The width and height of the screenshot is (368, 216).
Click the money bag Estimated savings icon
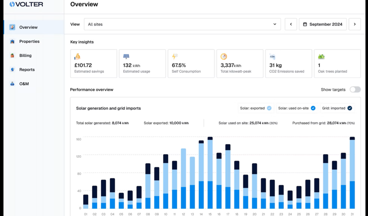click(x=77, y=57)
